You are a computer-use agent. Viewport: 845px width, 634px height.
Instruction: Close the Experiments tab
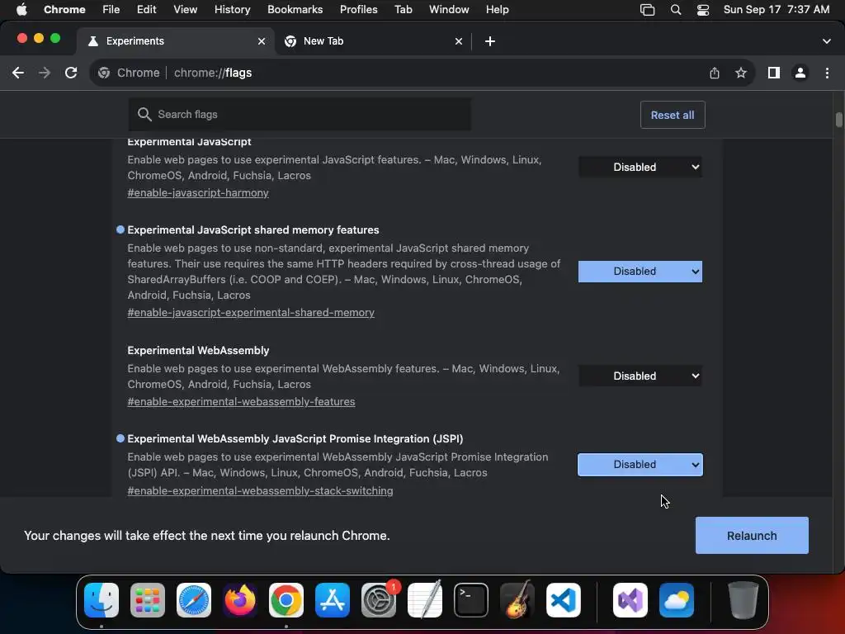262,41
